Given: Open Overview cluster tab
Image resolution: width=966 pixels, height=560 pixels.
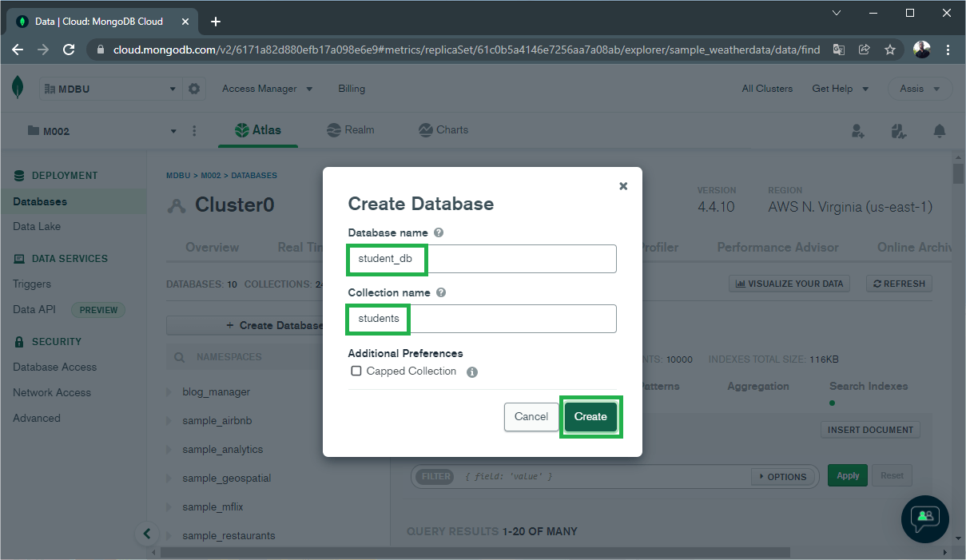Looking at the screenshot, I should click(x=212, y=247).
